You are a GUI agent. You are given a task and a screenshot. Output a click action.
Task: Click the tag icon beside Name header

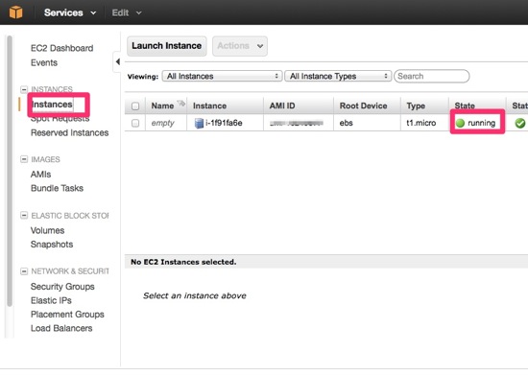(x=181, y=104)
